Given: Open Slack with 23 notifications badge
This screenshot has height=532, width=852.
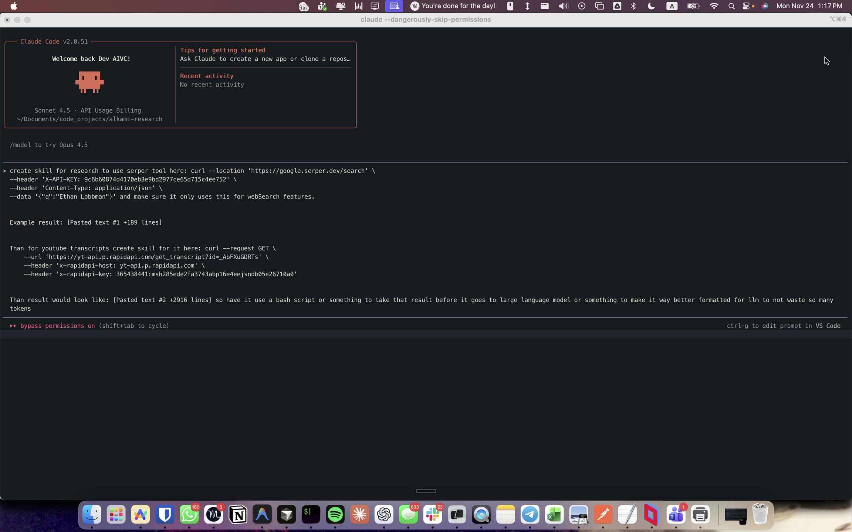Looking at the screenshot, I should tap(433, 514).
